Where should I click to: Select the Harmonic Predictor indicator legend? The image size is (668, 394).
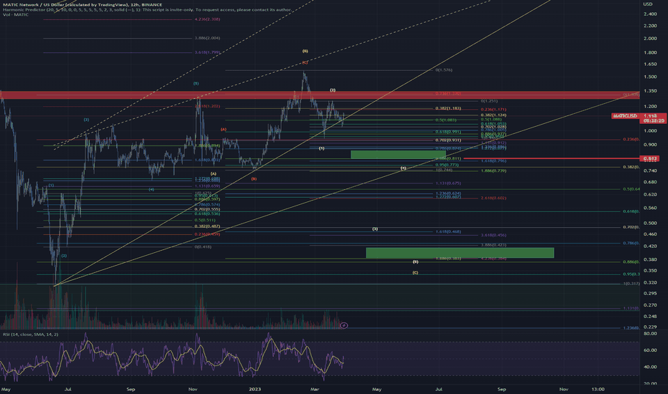[148, 10]
